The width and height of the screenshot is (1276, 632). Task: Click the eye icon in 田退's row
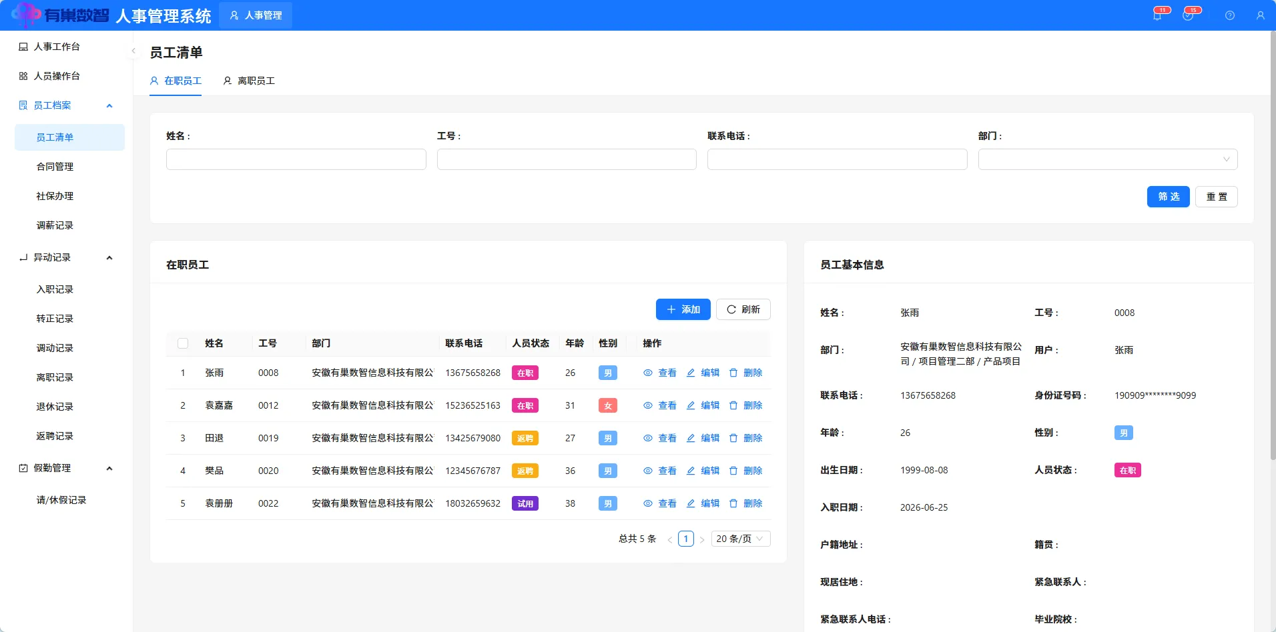pyautogui.click(x=647, y=438)
